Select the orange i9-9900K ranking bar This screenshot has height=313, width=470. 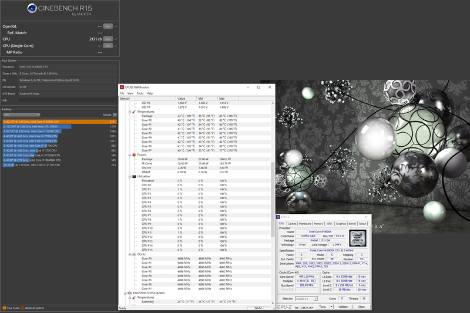tap(60, 122)
